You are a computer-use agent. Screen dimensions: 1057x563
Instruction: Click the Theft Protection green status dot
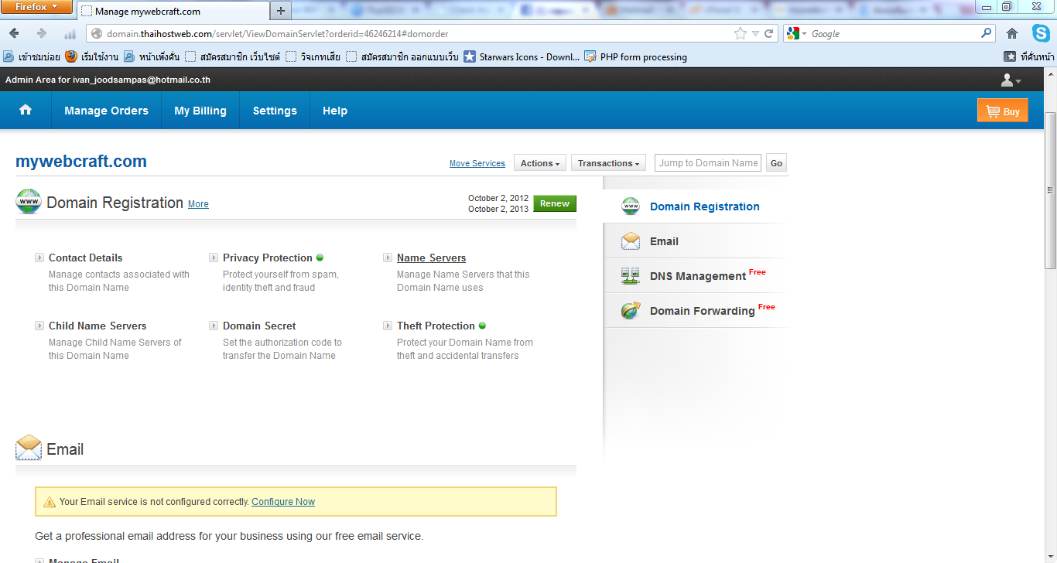[482, 326]
